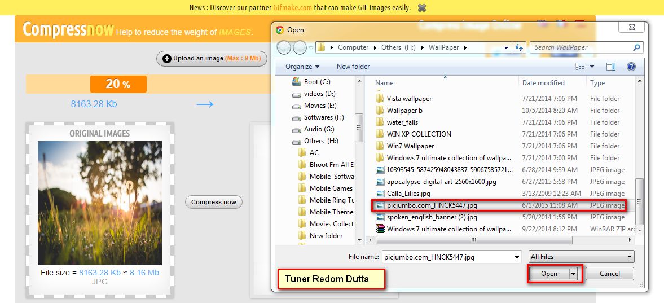The image size is (664, 303).
Task: Select the Movies (E:) drive
Action: click(315, 106)
